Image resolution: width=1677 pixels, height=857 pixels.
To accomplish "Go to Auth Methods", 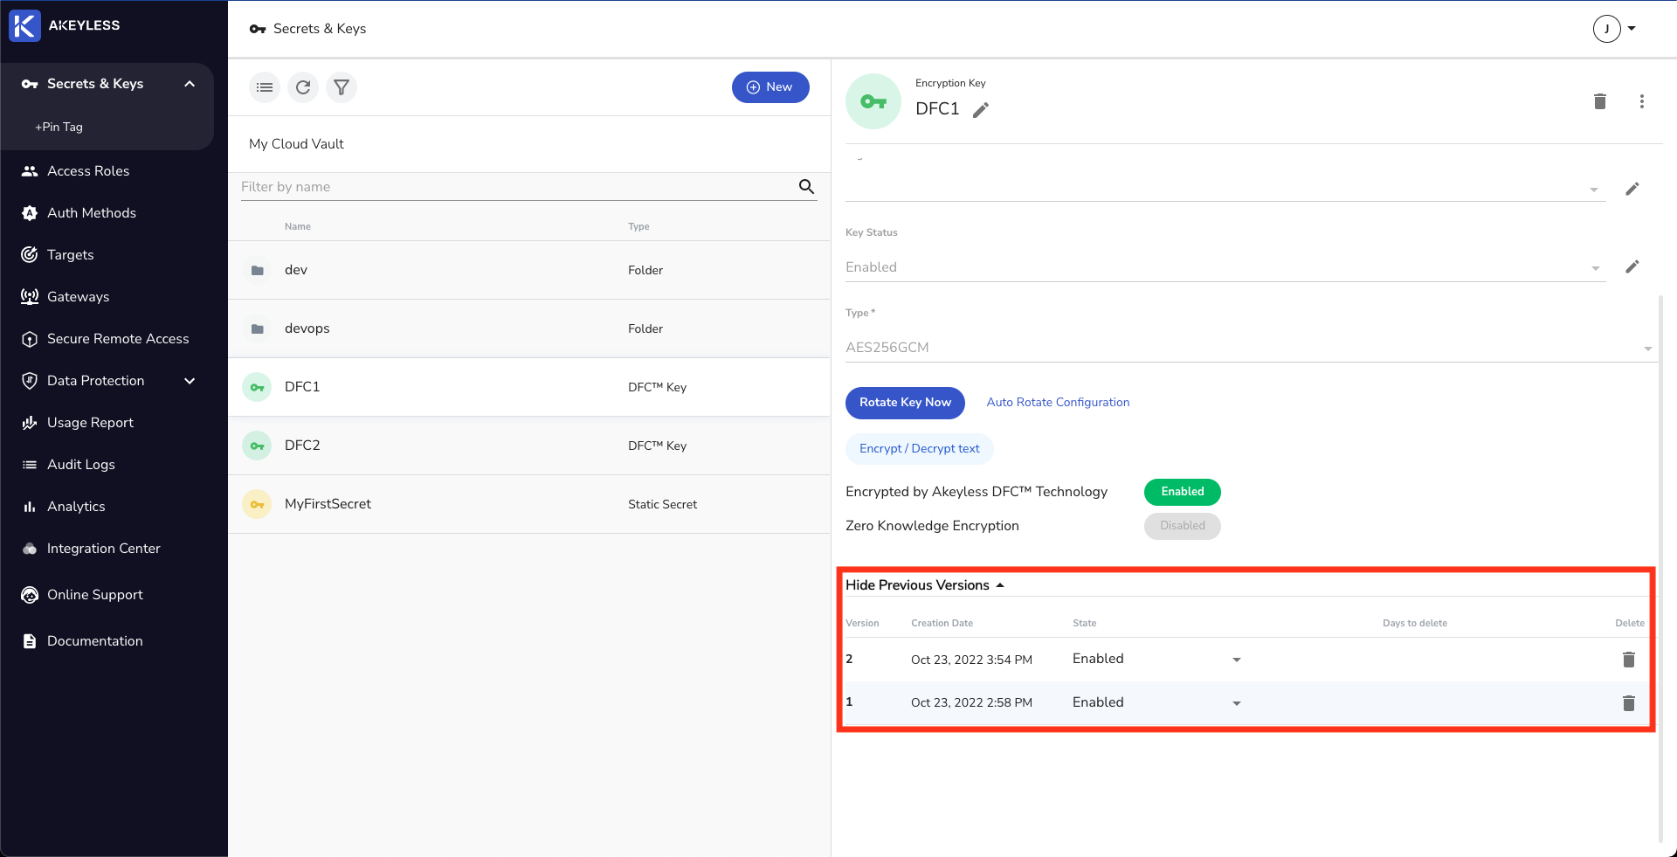I will coord(92,213).
